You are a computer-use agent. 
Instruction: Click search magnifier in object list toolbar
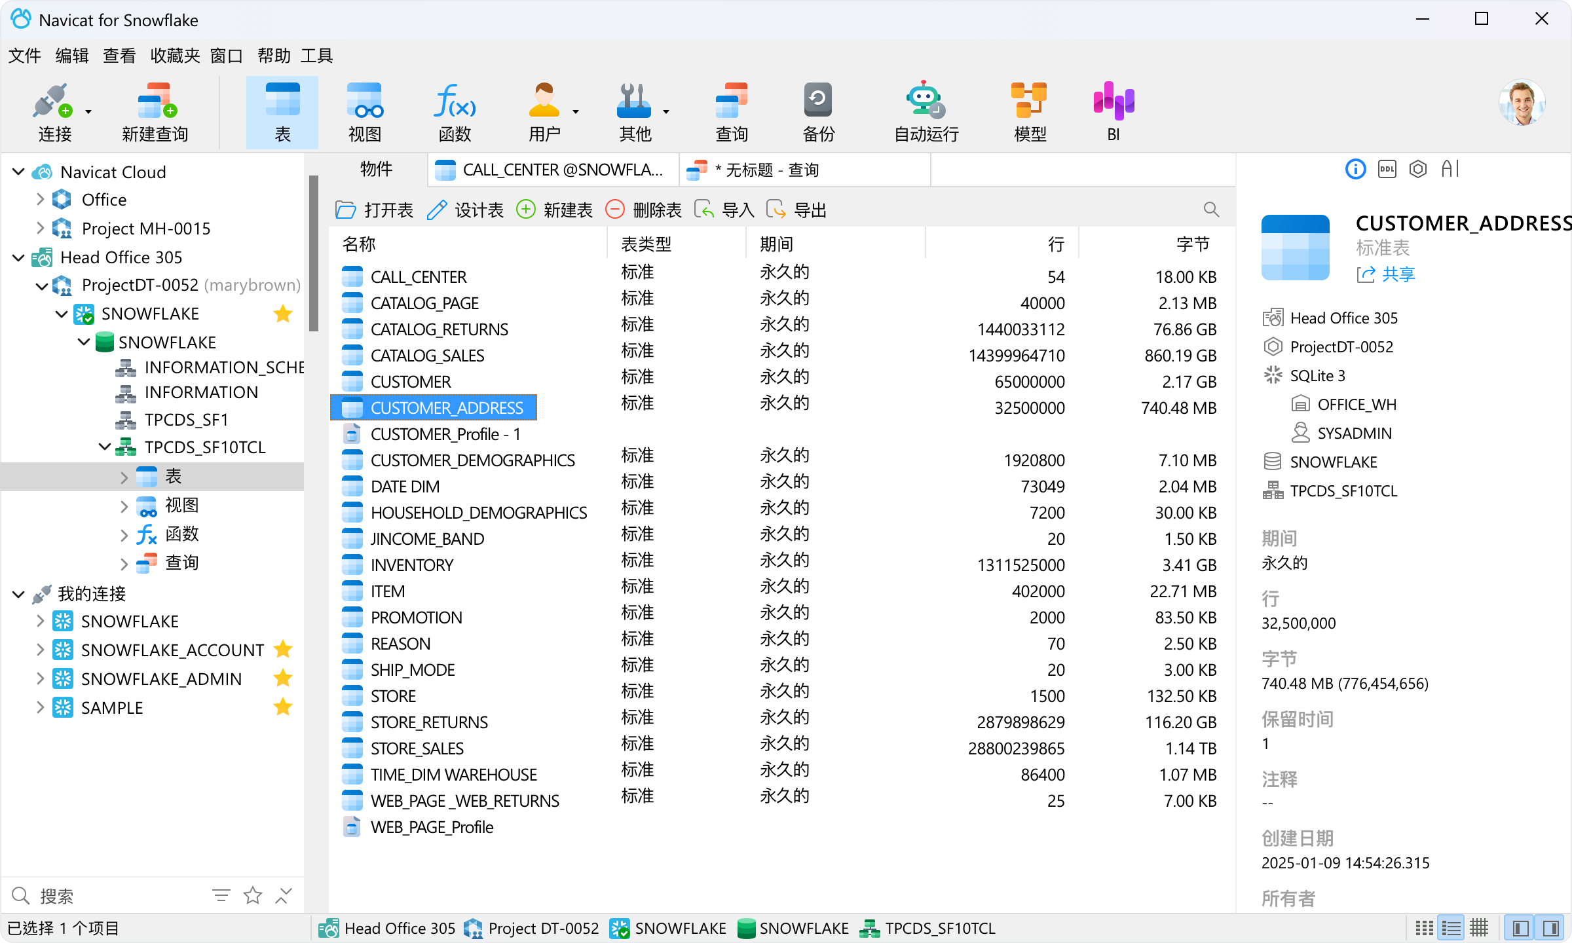(1211, 210)
